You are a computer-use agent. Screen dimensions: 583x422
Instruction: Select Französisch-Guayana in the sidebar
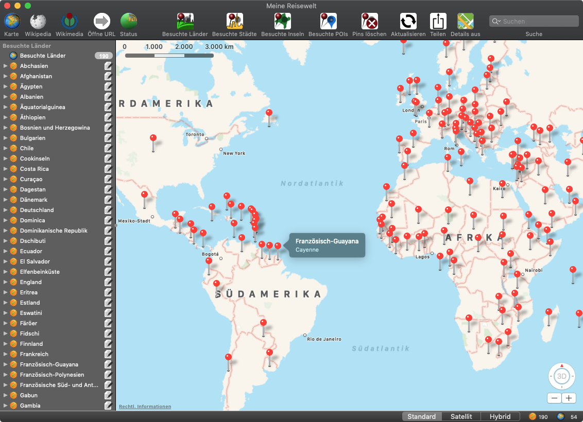49,364
